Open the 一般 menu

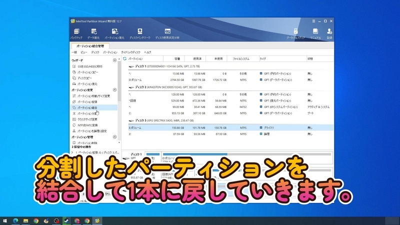click(x=74, y=52)
